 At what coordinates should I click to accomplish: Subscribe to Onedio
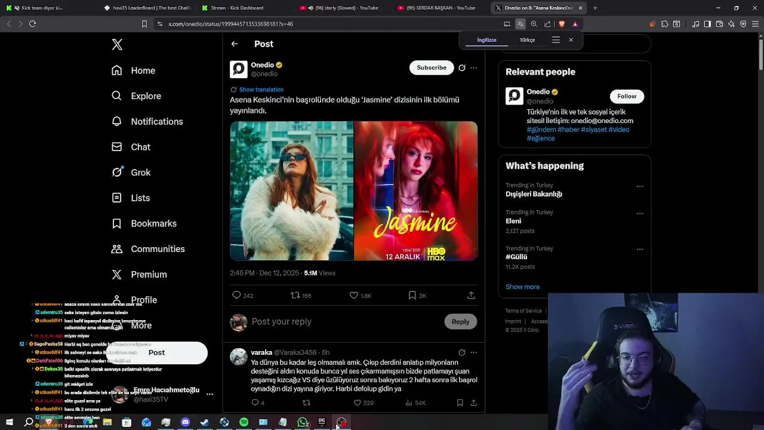(432, 67)
